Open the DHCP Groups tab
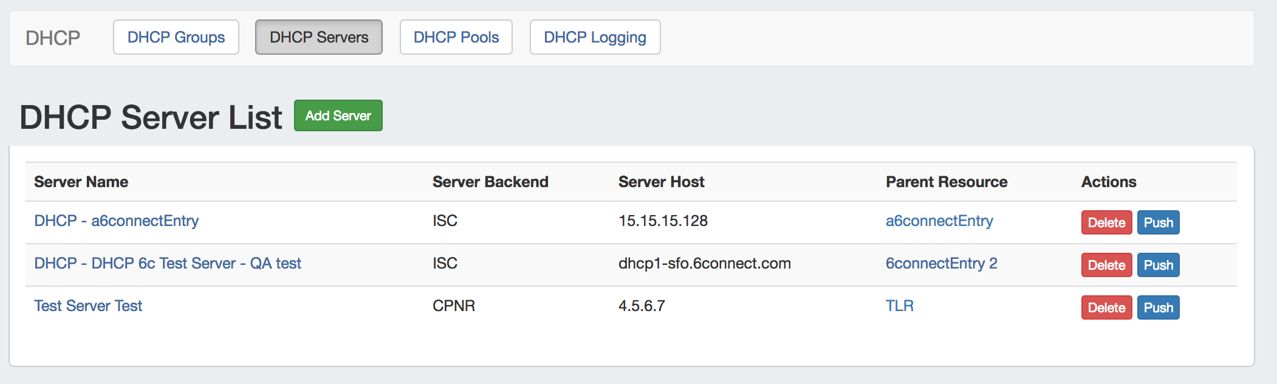Screen dimensions: 1277x384 point(176,37)
